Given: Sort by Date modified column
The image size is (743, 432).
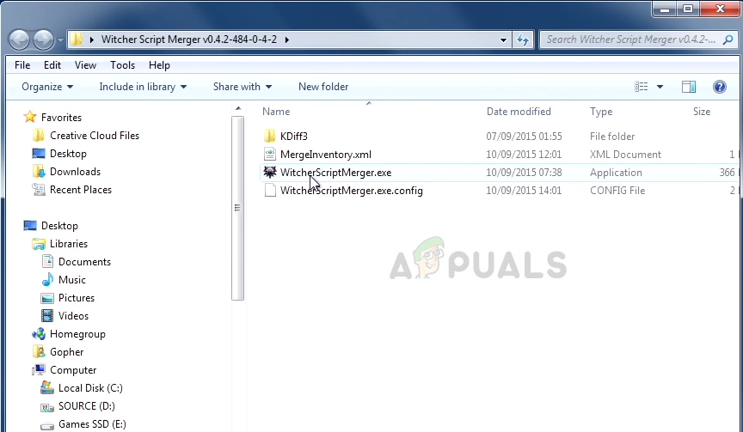Looking at the screenshot, I should tap(519, 112).
